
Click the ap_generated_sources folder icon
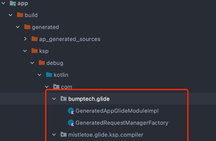coord(34,39)
